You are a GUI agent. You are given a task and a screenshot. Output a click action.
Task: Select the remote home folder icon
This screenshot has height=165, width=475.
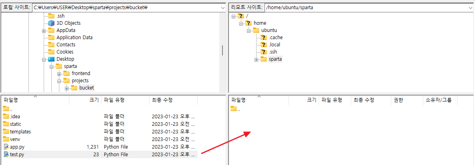[x=249, y=23]
